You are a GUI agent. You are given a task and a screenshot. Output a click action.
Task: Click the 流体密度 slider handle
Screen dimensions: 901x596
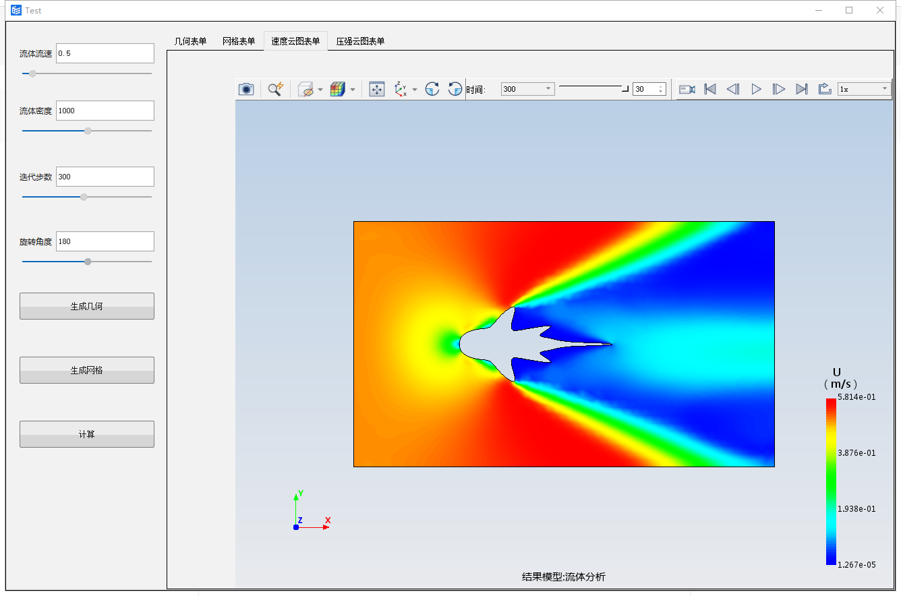(x=88, y=131)
